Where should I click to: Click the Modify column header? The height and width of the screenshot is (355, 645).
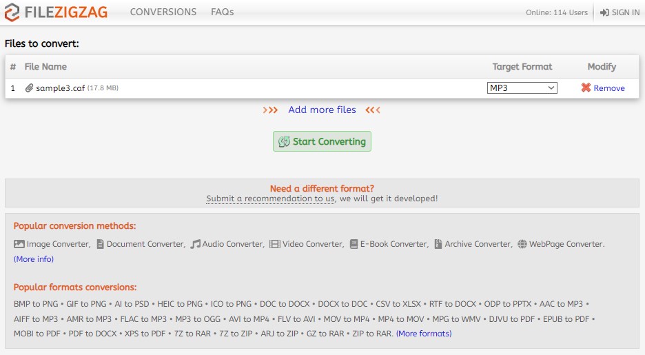coord(602,67)
